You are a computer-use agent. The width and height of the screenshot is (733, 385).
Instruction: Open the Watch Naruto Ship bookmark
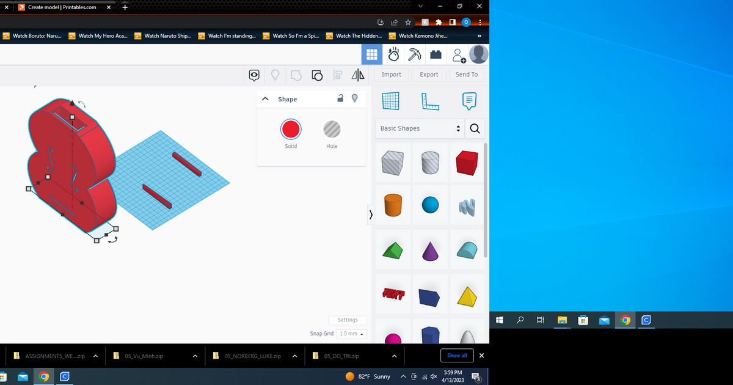(x=162, y=36)
